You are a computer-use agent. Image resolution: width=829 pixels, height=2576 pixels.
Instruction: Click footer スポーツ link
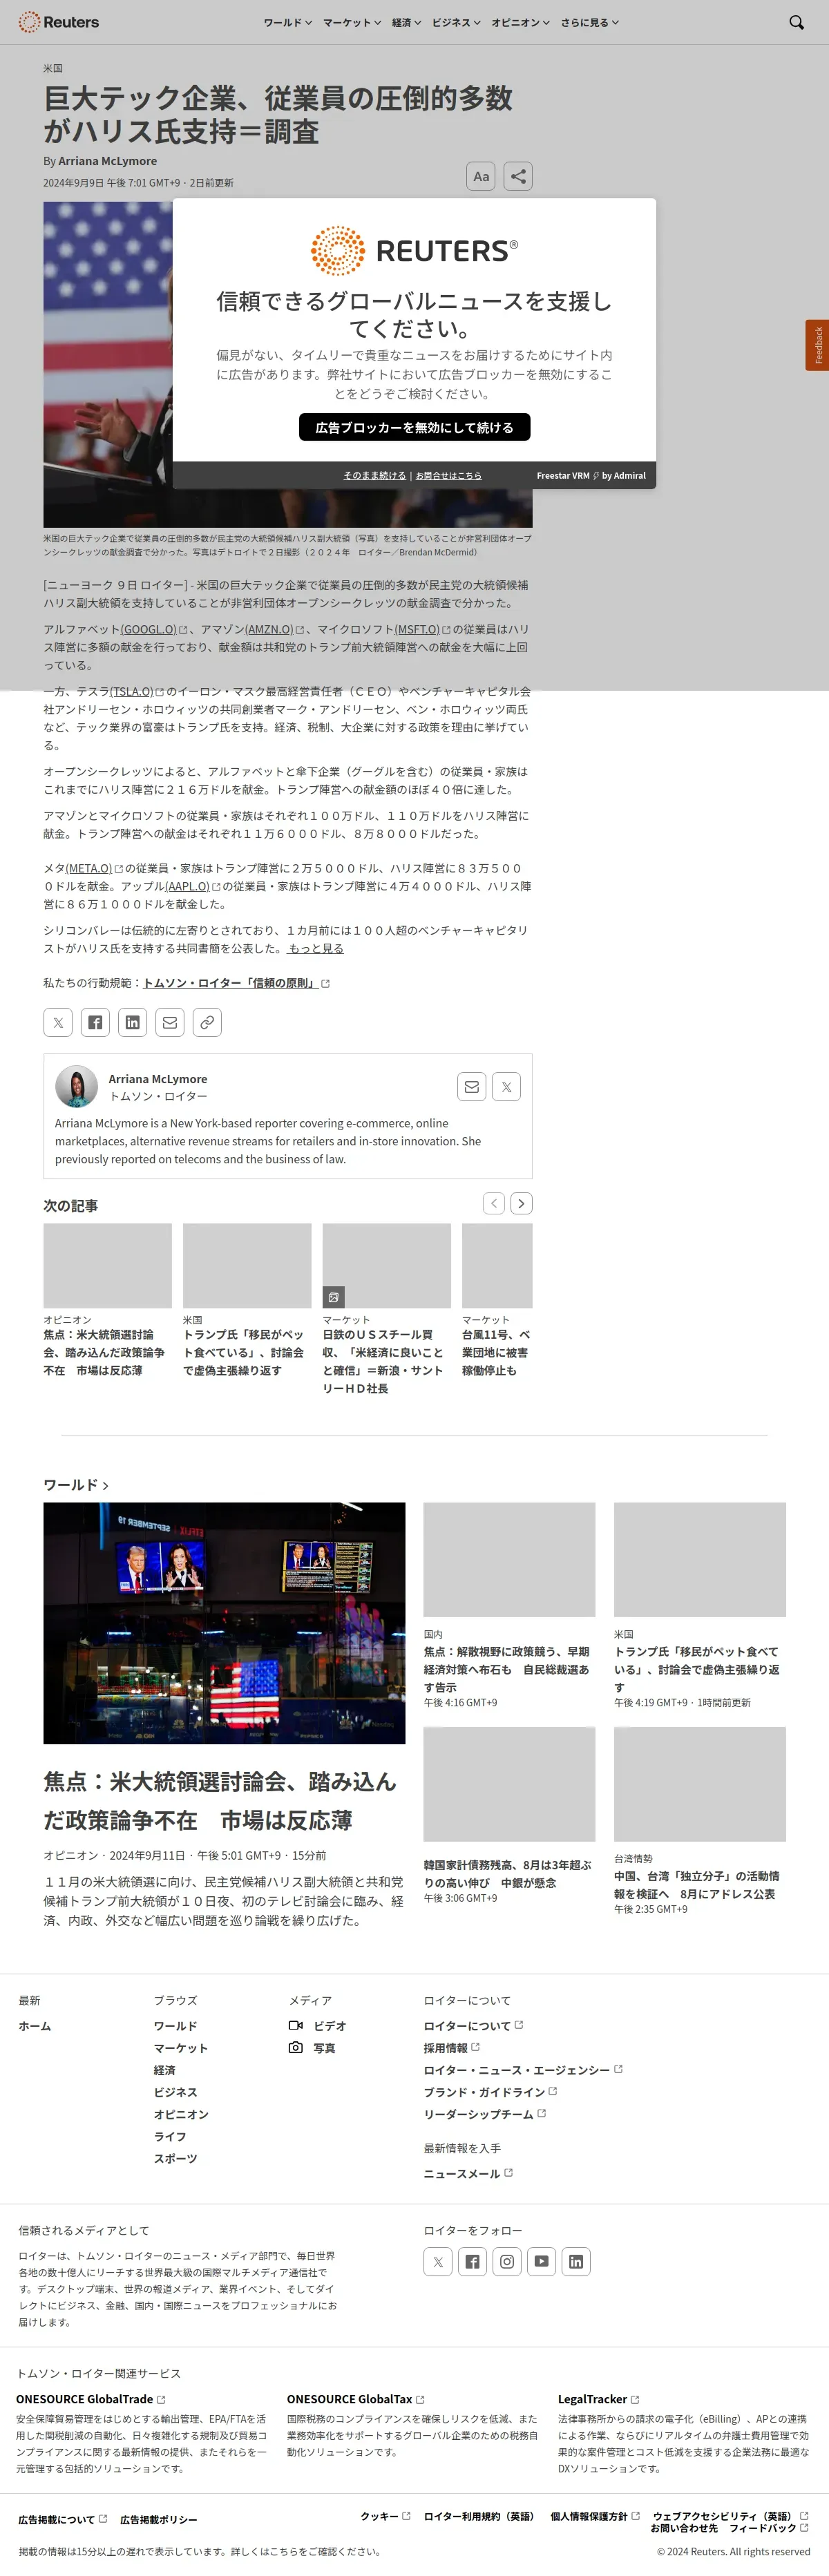175,2158
